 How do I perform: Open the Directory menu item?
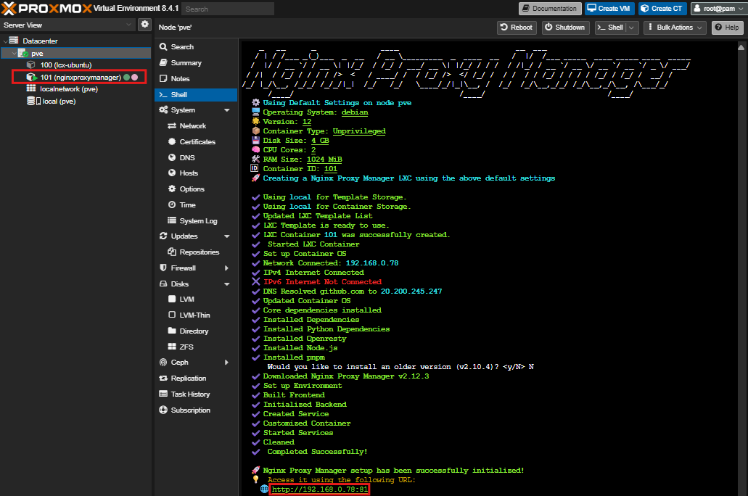tap(196, 331)
